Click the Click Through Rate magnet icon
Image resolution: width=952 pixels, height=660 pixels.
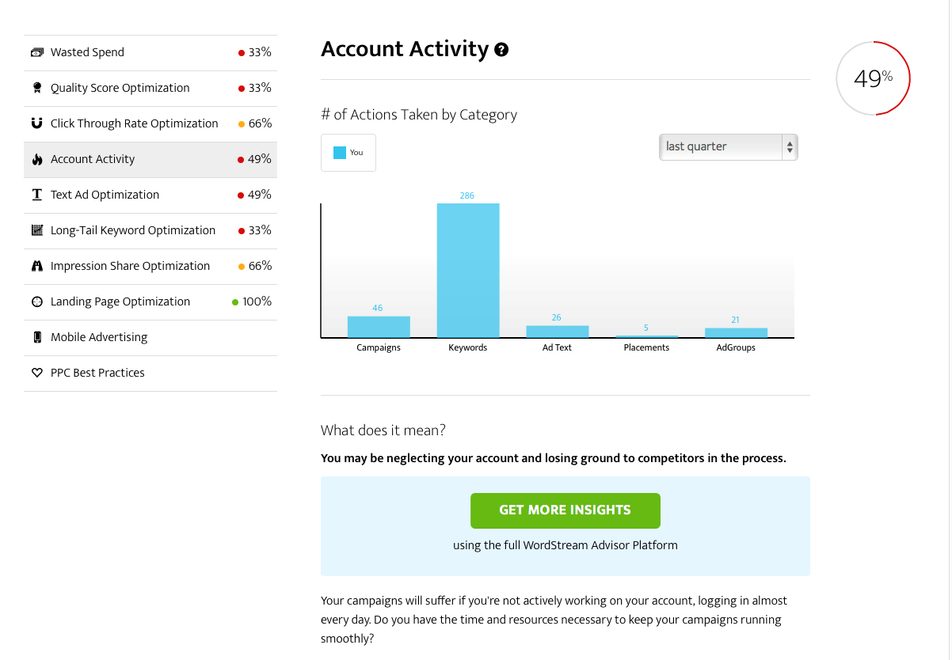point(36,123)
